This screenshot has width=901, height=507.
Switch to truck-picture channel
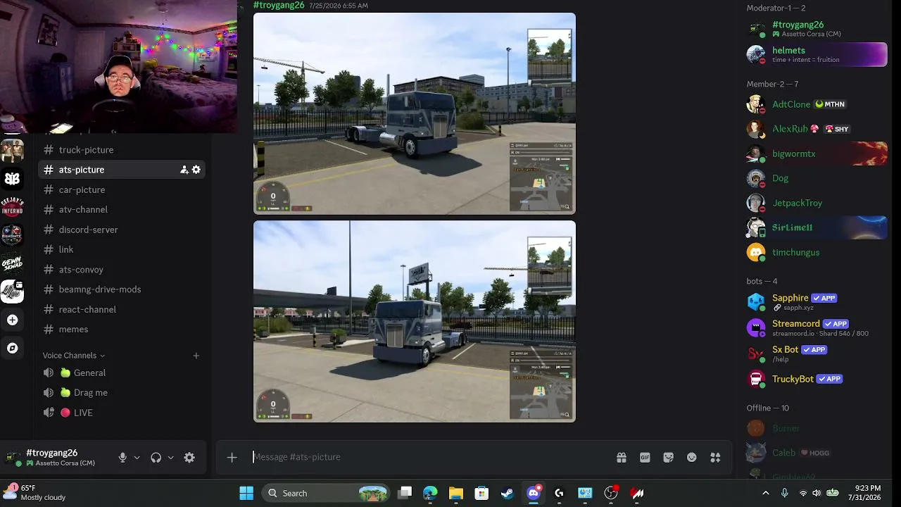[122, 150]
